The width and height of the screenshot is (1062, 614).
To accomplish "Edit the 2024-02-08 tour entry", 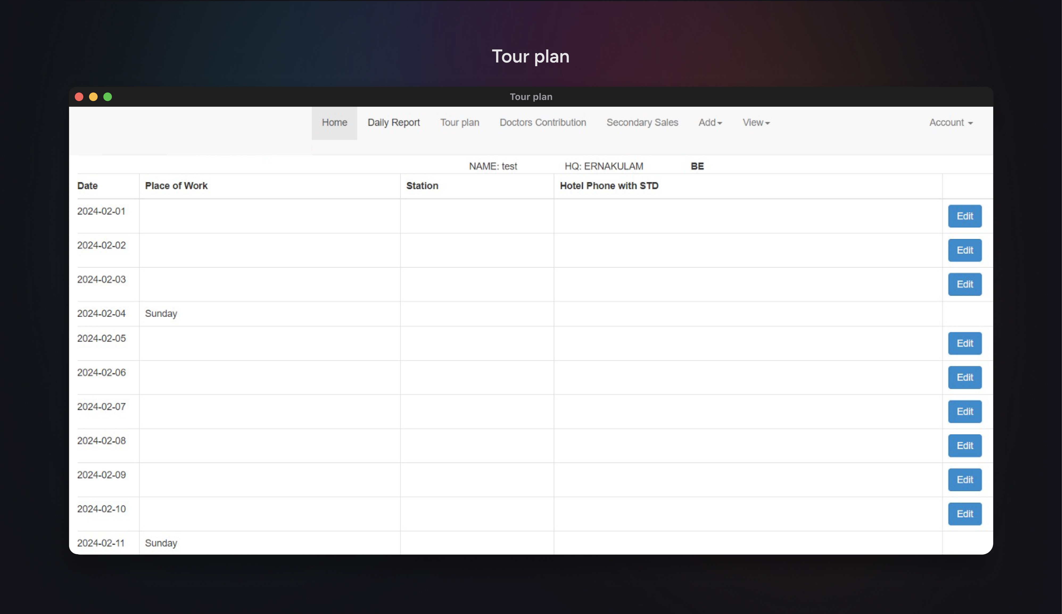I will click(964, 446).
